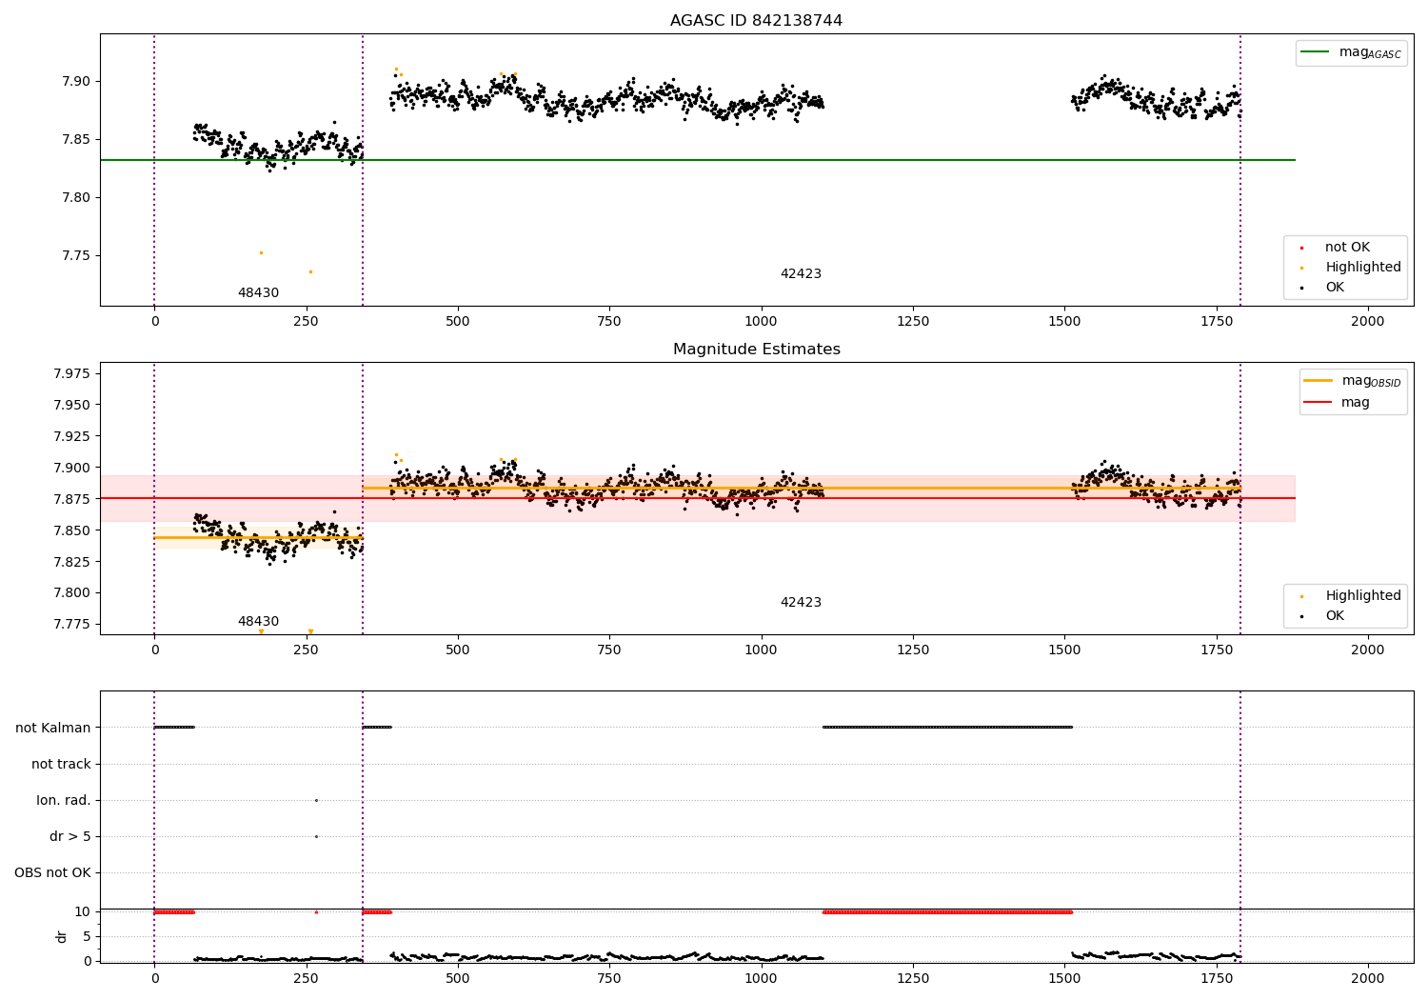Click the 7.90 y-tick in top panel

click(x=75, y=81)
